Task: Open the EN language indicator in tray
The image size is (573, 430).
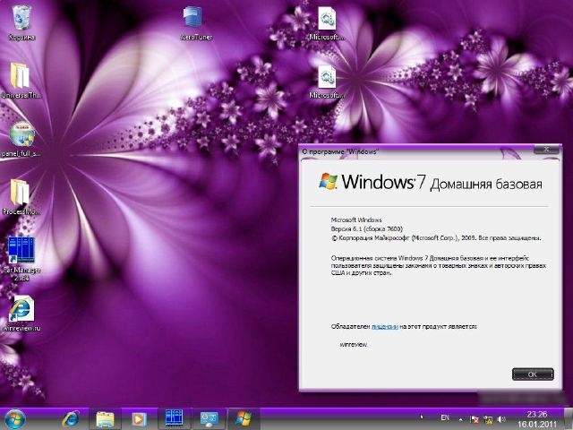Action: pos(445,417)
